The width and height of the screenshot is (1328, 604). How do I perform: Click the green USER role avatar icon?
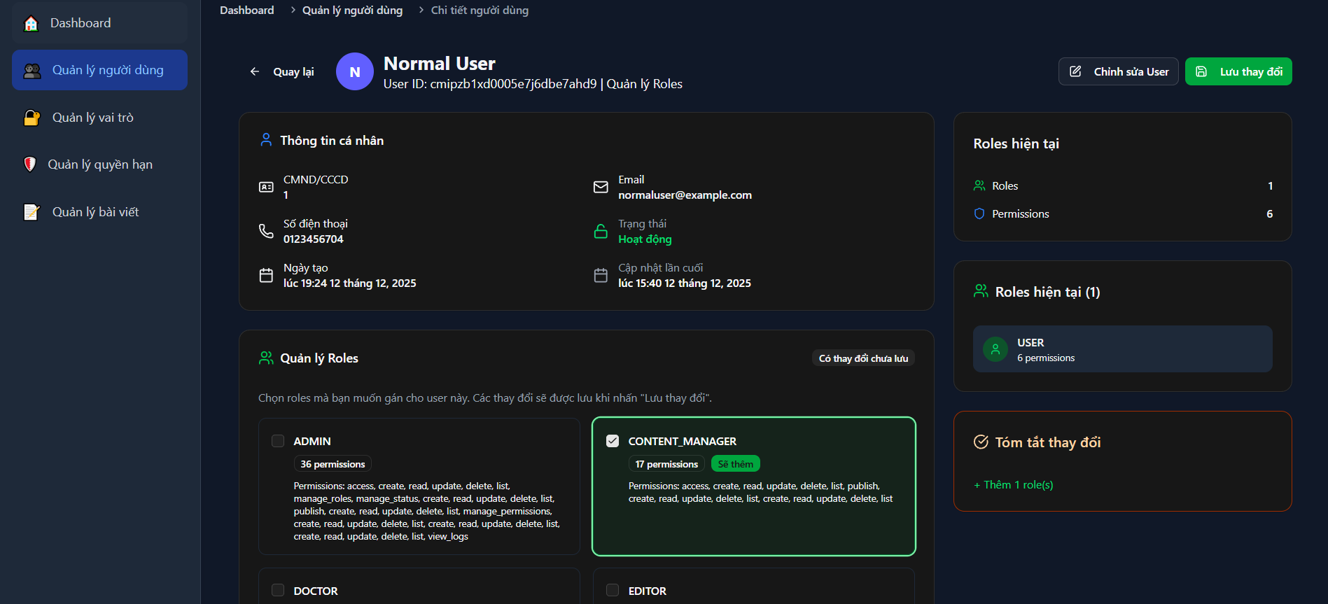[x=995, y=349]
